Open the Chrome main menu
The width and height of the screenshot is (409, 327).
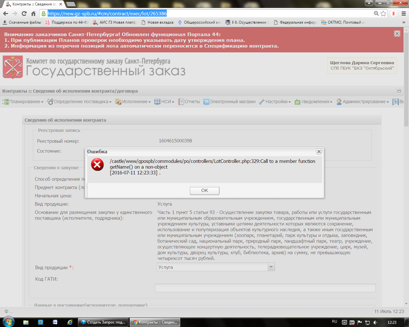tap(403, 13)
